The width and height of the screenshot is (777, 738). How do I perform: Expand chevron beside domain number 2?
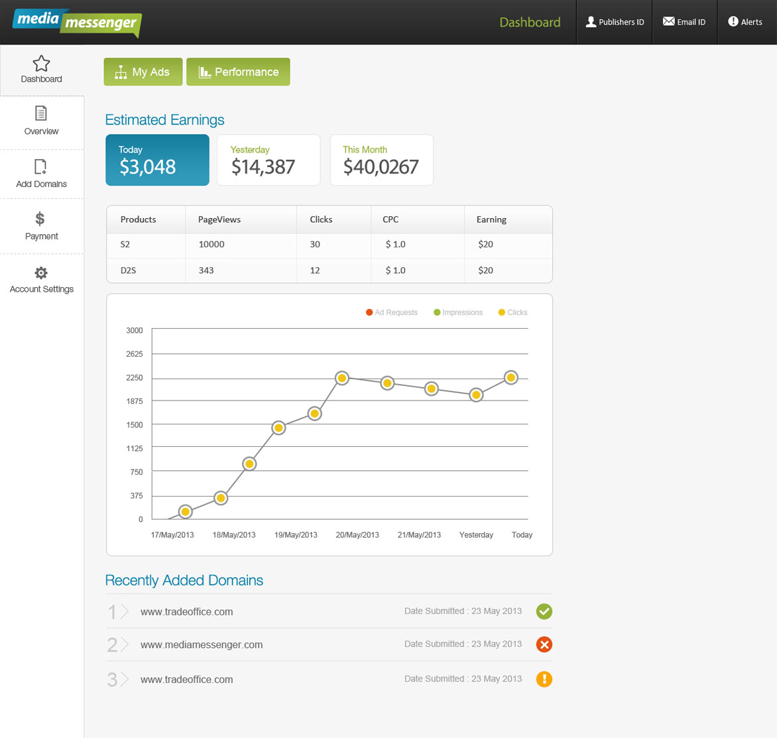(x=125, y=645)
